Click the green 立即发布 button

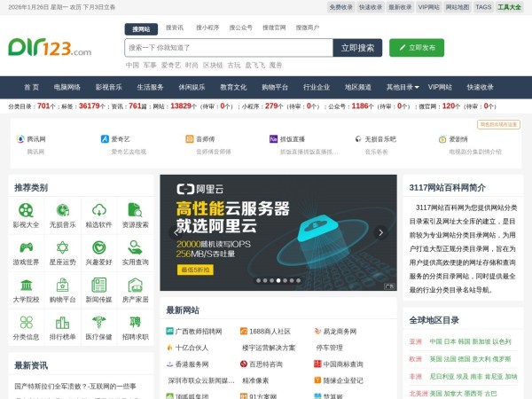pos(417,48)
